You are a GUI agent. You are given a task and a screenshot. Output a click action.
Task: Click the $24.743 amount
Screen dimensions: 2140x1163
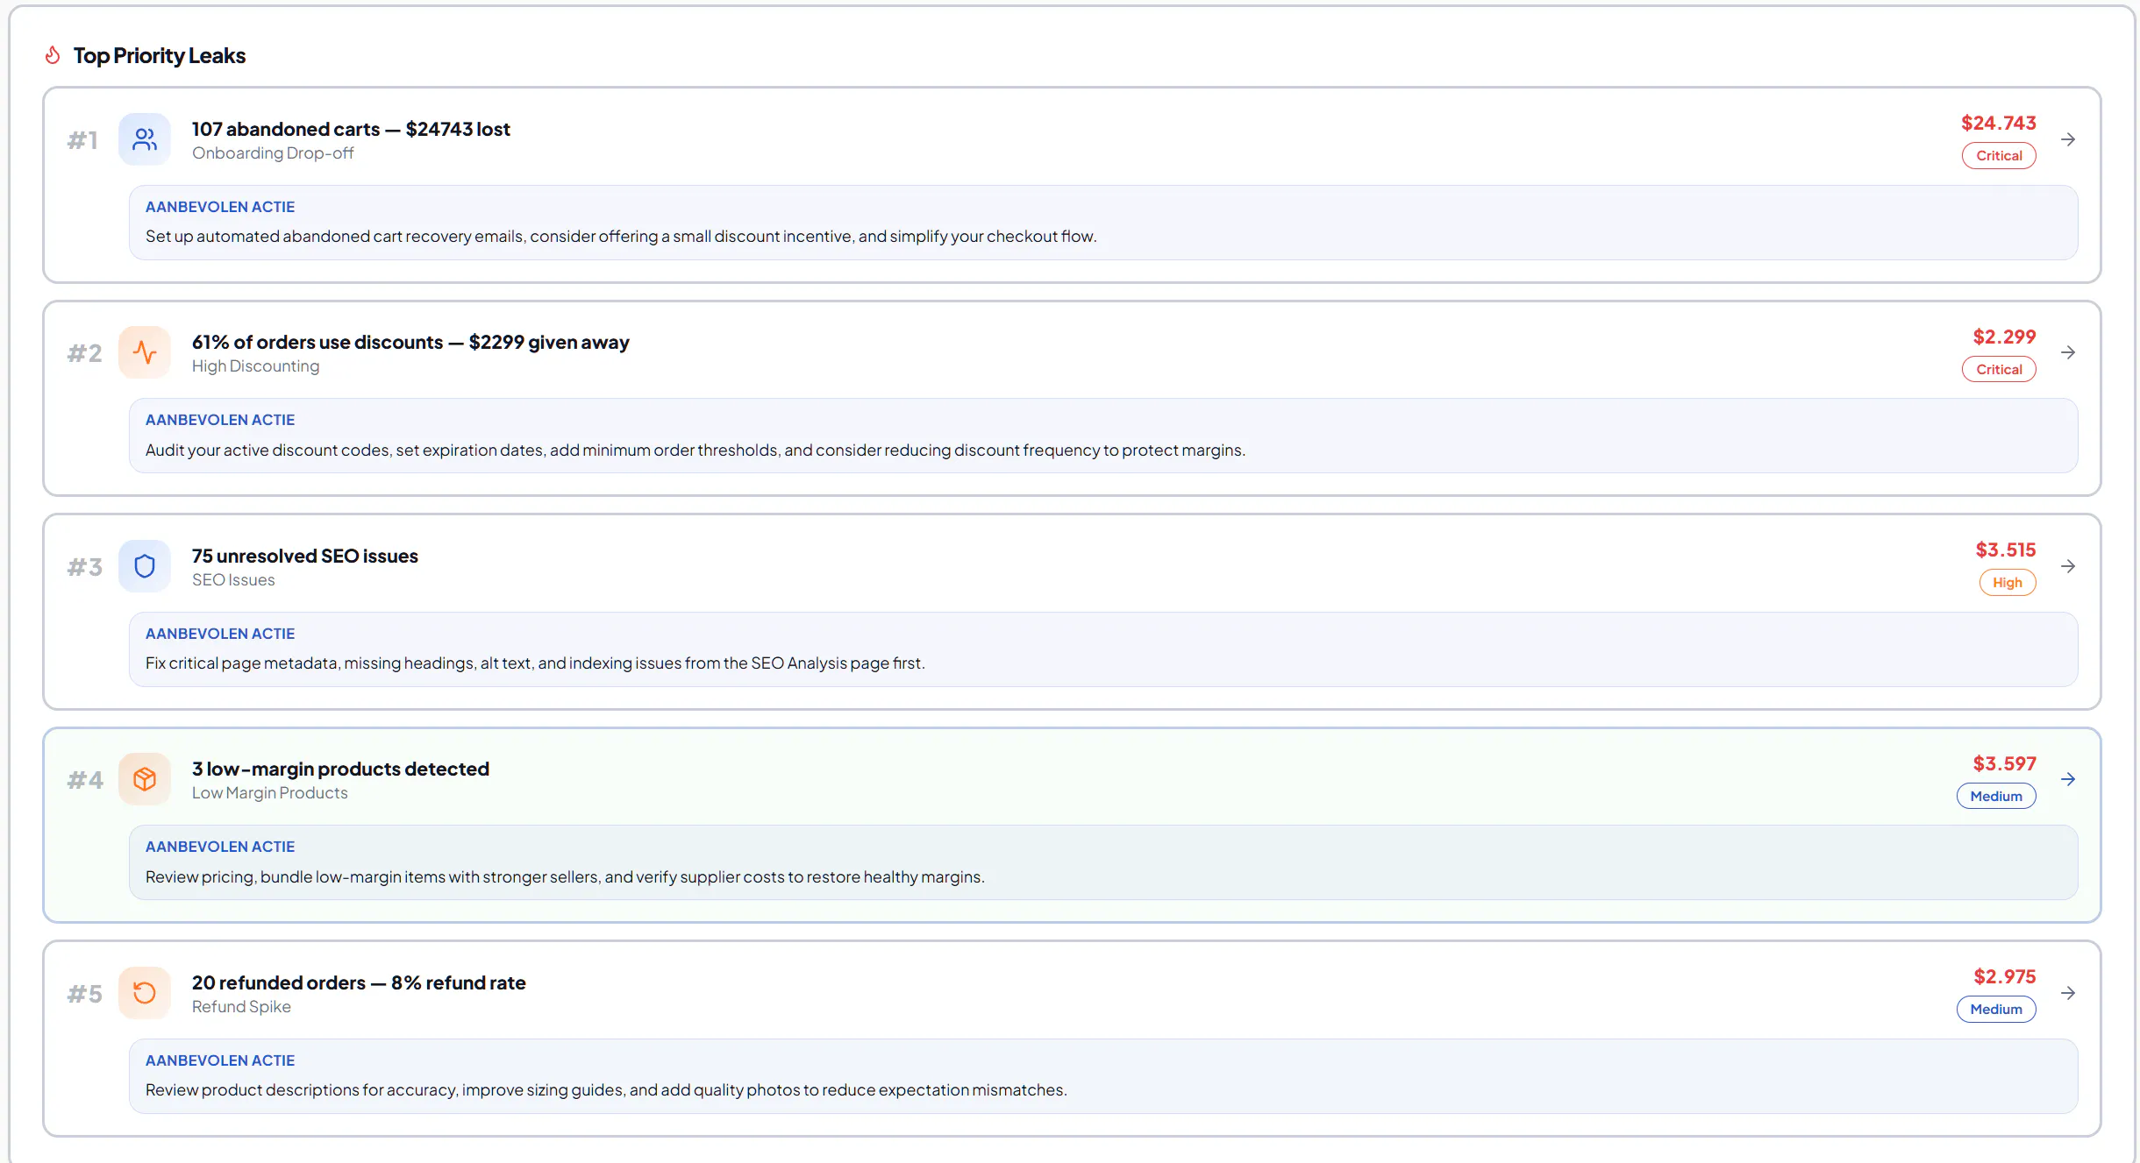(x=1999, y=123)
